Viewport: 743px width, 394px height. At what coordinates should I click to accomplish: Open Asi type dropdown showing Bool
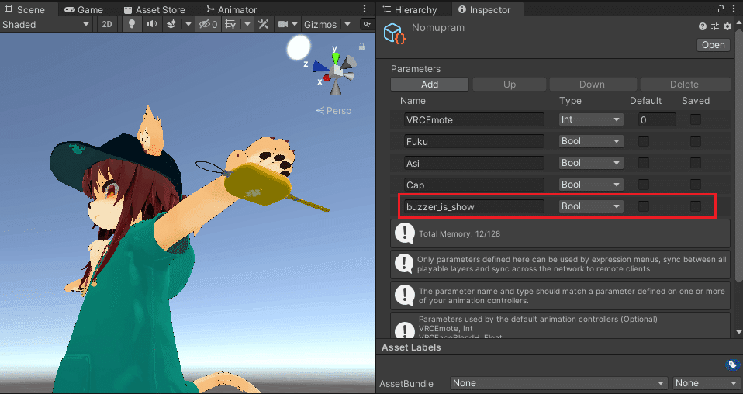pyautogui.click(x=591, y=163)
